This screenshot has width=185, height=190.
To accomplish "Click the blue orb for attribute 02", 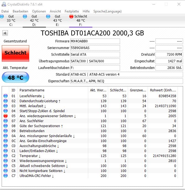I will (x=6, y=101).
